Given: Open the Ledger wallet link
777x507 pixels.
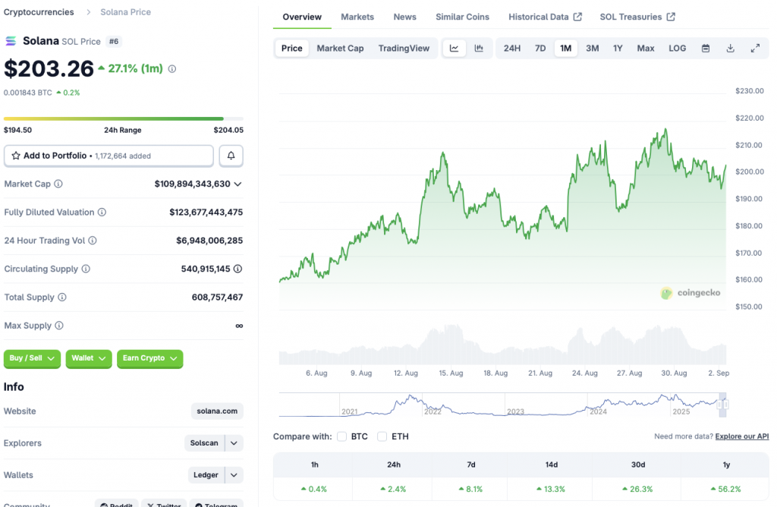Looking at the screenshot, I should pyautogui.click(x=206, y=475).
